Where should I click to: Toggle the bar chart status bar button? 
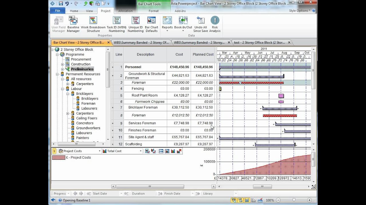pos(240,200)
